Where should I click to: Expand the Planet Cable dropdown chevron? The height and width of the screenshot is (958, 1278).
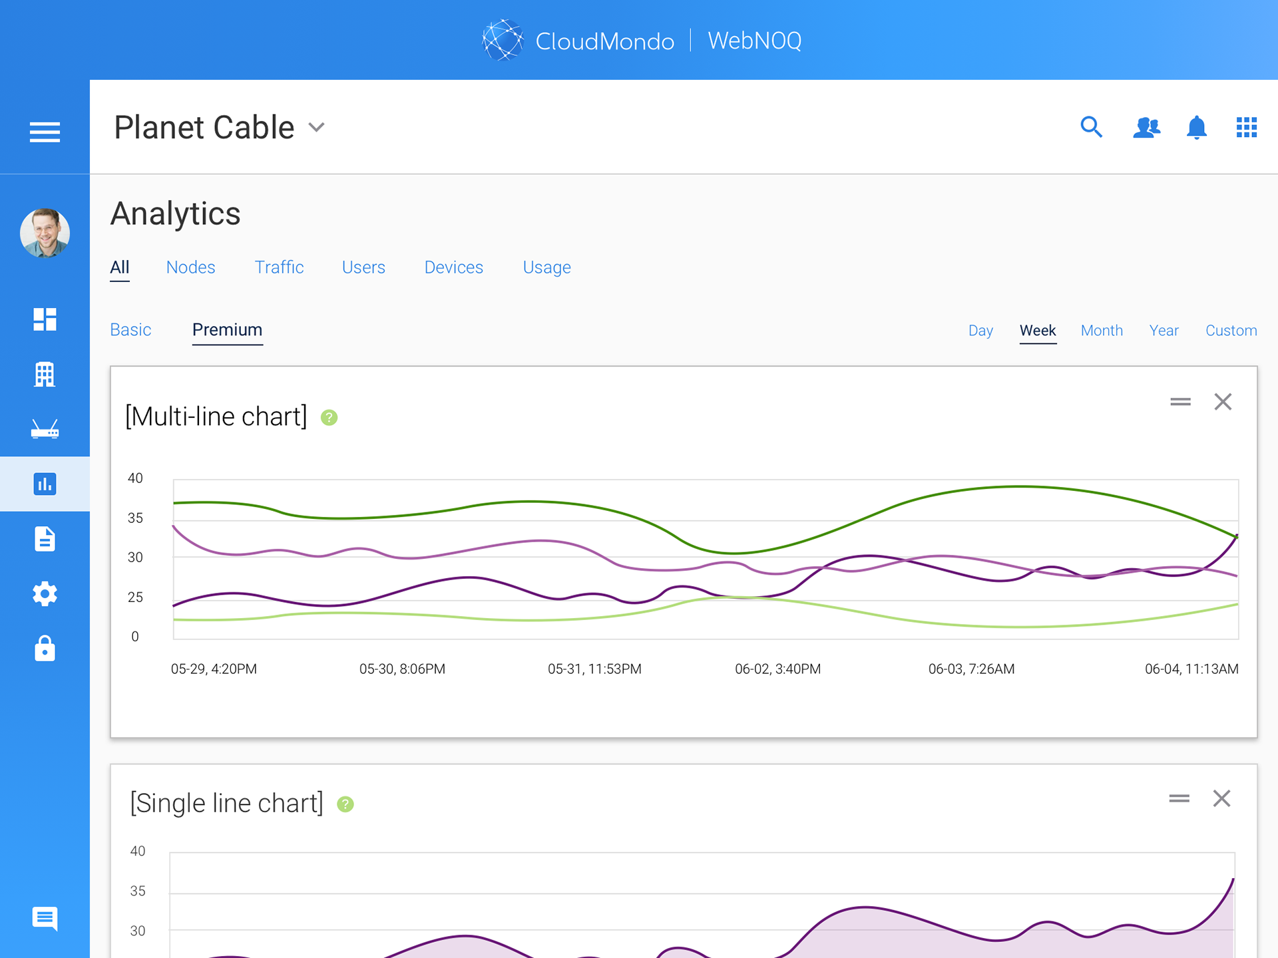coord(317,127)
